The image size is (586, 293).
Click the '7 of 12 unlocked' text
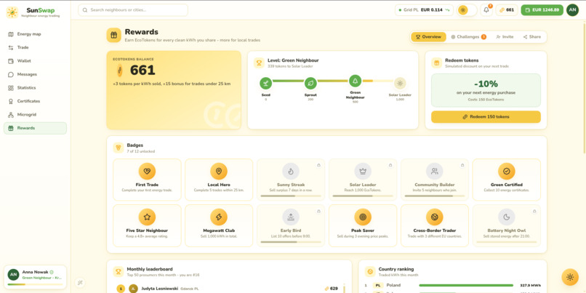click(140, 151)
